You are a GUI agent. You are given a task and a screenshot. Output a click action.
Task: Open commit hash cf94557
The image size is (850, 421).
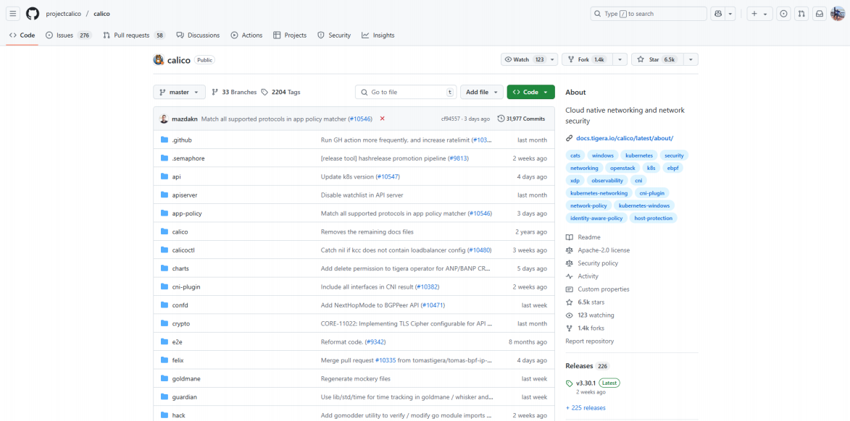(x=452, y=119)
